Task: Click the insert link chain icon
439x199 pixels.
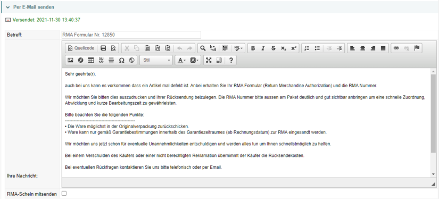Action: (x=396, y=48)
